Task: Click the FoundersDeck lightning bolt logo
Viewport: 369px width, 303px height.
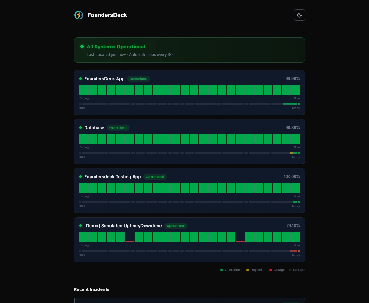Action: (79, 15)
